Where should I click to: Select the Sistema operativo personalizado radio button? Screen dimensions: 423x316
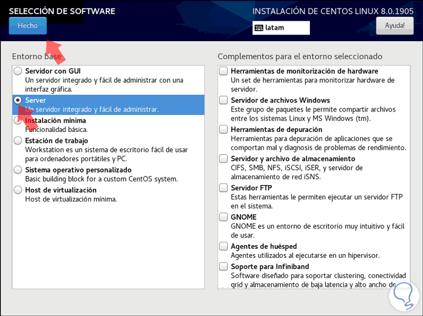tap(18, 170)
